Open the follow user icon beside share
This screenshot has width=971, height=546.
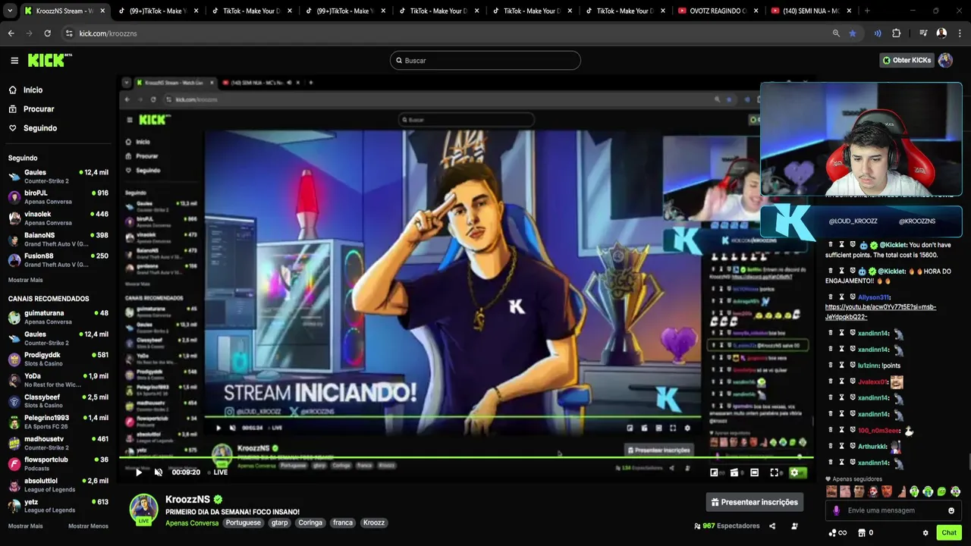[794, 526]
